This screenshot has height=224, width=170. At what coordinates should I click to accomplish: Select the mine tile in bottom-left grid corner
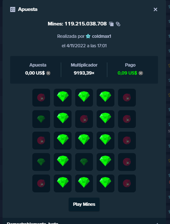tap(41, 183)
